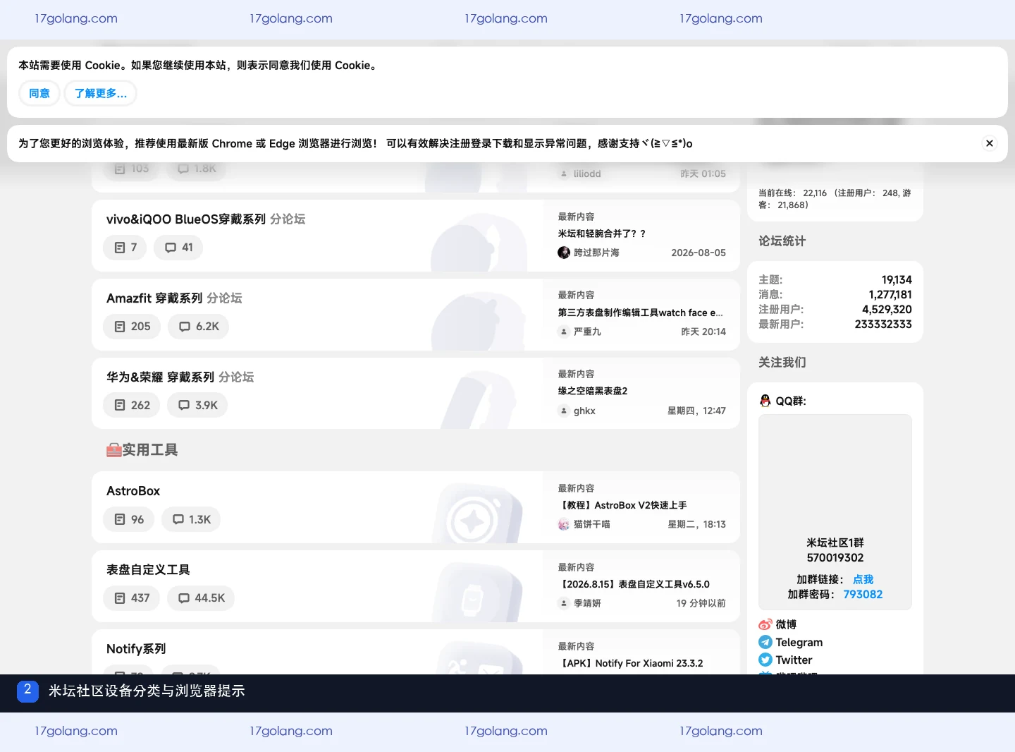Click the QQ group number 570019302
Viewport: 1015px width, 752px height.
pos(835,557)
